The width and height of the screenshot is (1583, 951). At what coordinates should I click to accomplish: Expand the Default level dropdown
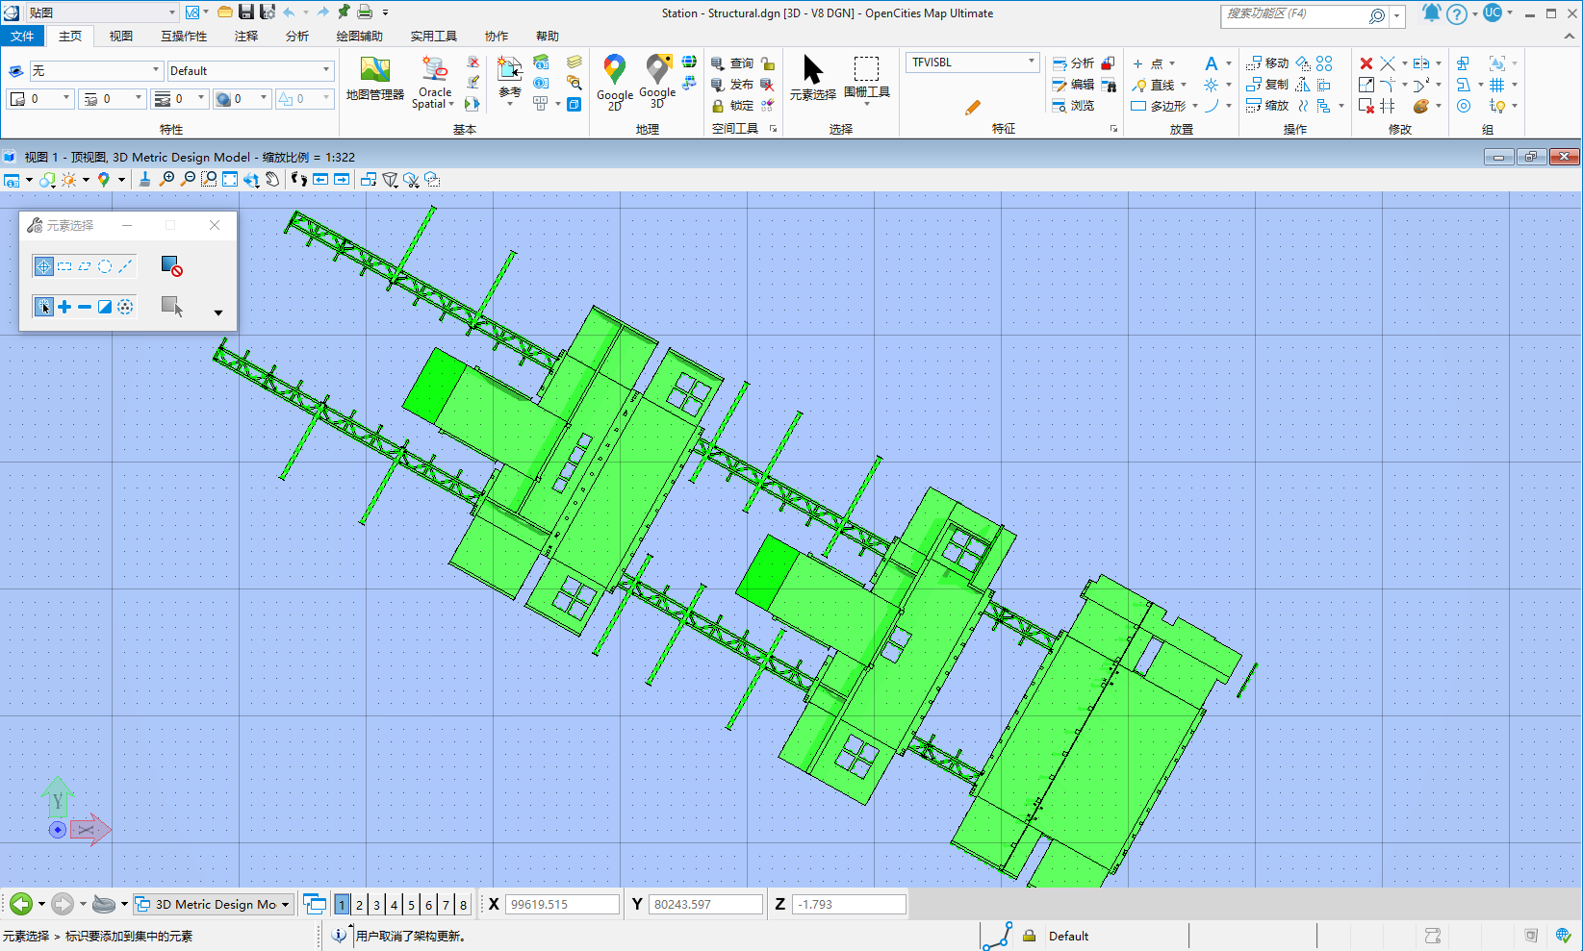point(326,70)
